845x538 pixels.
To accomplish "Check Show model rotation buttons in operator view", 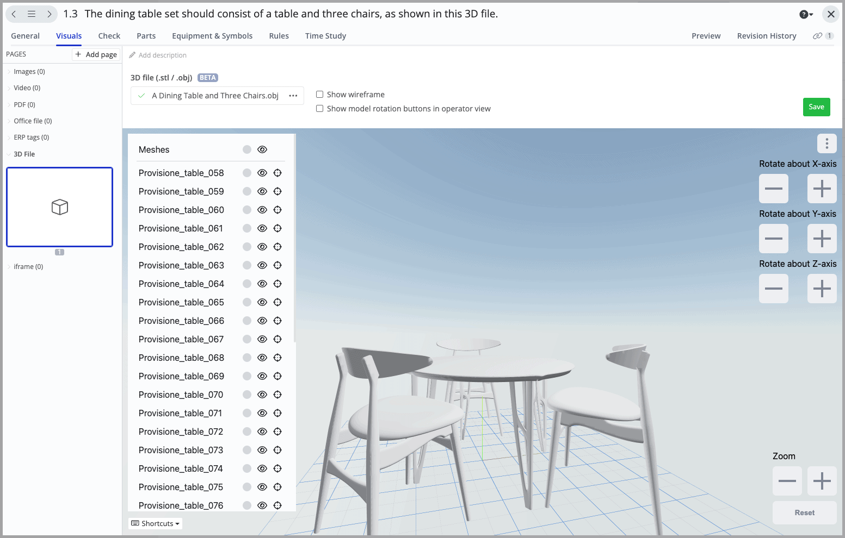I will [x=319, y=108].
